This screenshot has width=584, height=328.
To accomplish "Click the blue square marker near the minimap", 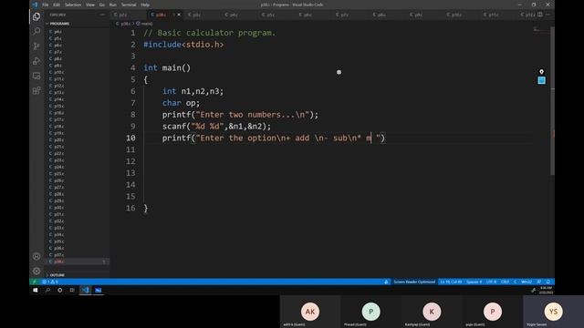I will click(x=541, y=80).
